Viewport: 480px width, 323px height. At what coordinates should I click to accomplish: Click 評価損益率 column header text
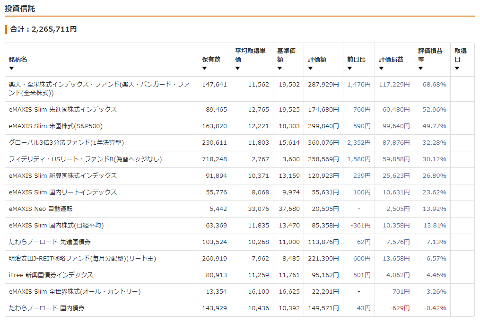(x=430, y=55)
